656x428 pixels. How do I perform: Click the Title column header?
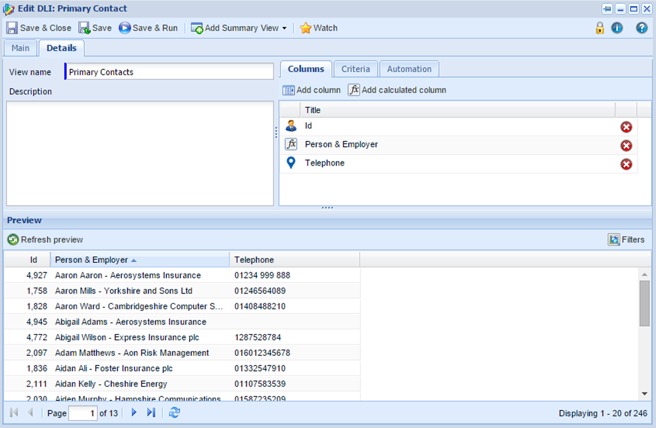458,110
